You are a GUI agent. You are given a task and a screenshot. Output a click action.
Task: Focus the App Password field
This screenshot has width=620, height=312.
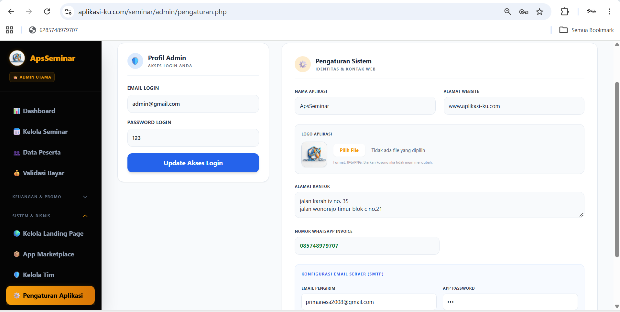[x=510, y=302]
